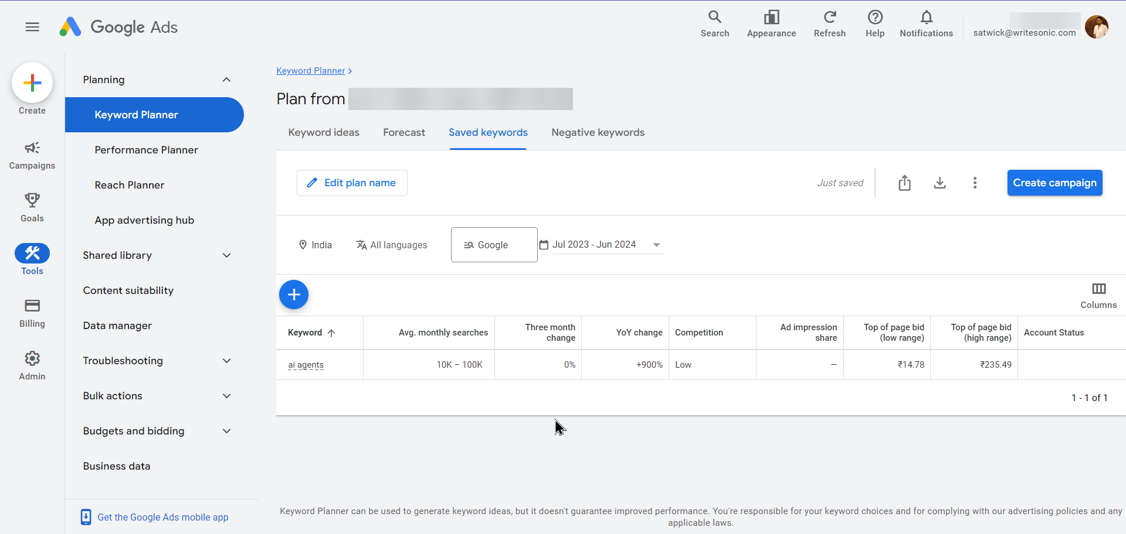Expand Budgets and bidding

click(x=226, y=431)
